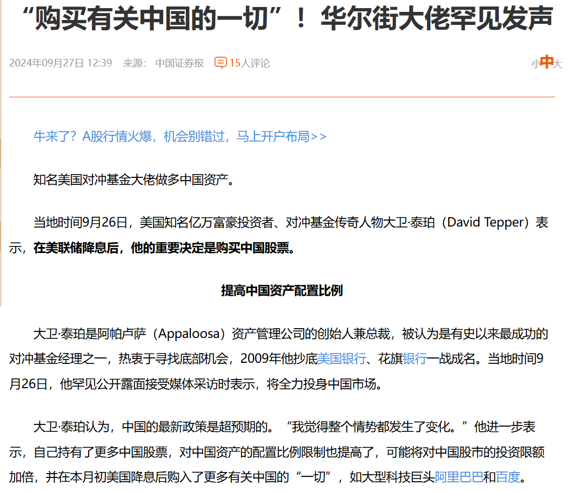
Task: Click the subheading 提高中国资产配置比例
Action: pyautogui.click(x=282, y=290)
